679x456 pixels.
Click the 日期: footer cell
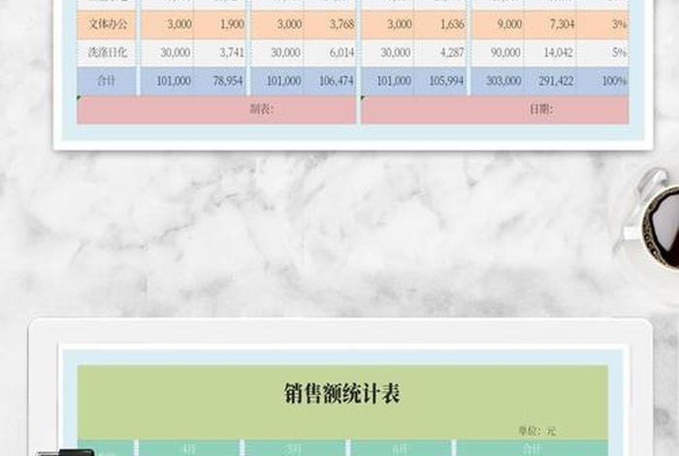(x=495, y=110)
